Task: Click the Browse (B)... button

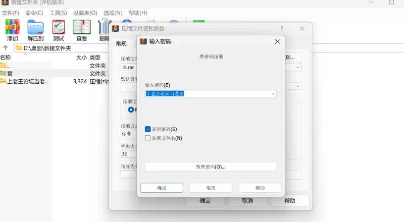Action: pyautogui.click(x=293, y=57)
